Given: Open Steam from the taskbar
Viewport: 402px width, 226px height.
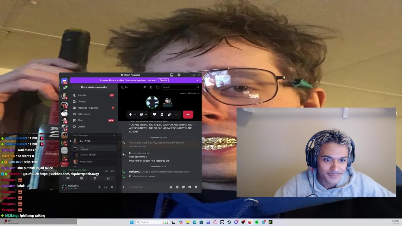Looking at the screenshot, I should pos(229,222).
